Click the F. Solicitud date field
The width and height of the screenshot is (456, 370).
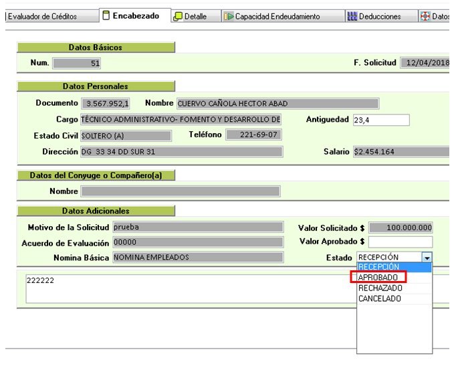tap(425, 63)
